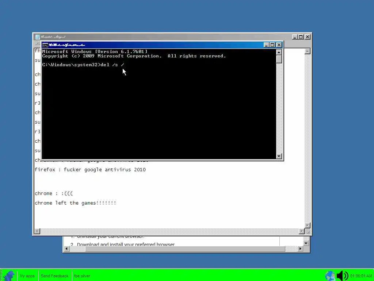Click the Notepad resize grip corner
Image resolution: width=374 pixels, height=281 pixels.
pos(308,231)
